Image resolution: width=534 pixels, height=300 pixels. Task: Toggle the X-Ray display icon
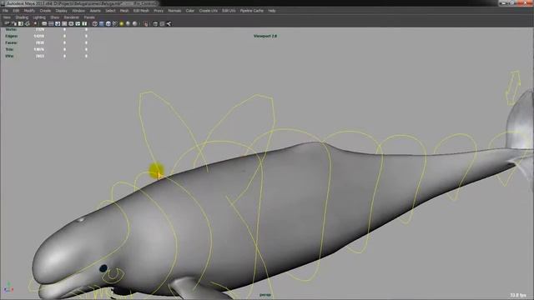tap(155, 24)
